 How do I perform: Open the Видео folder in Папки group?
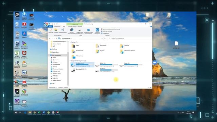pos(76,46)
